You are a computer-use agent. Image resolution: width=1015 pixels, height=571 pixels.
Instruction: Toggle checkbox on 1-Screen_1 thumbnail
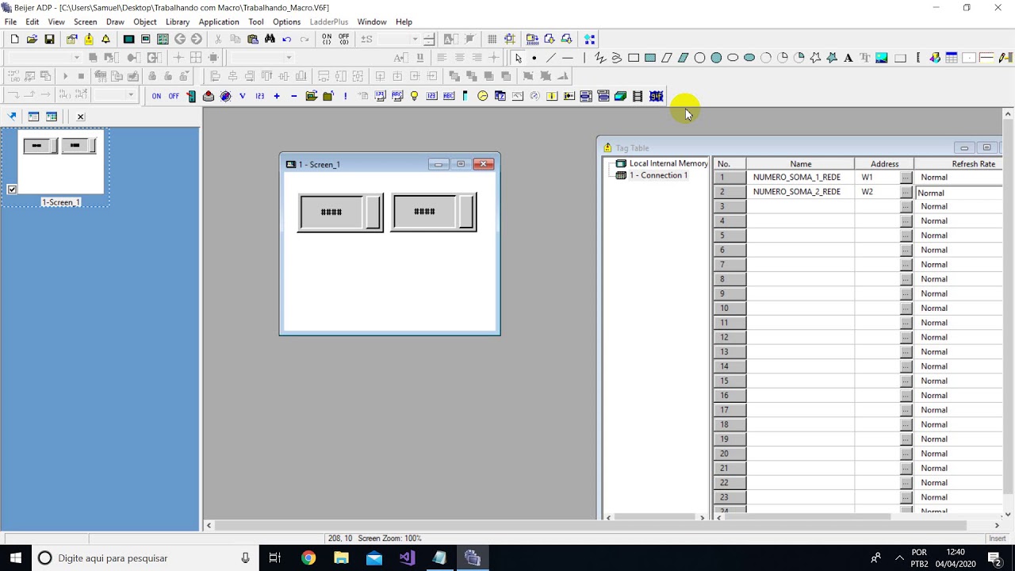12,190
